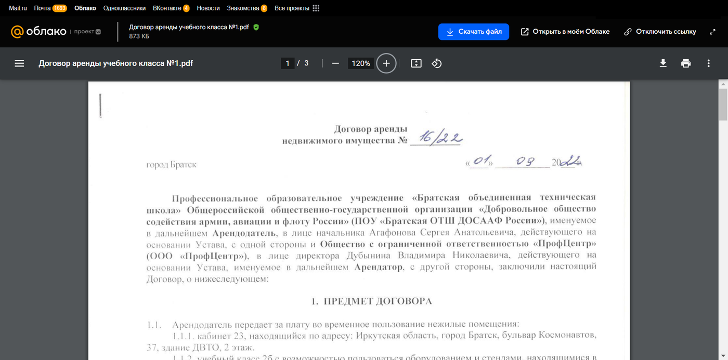Print the document
This screenshot has height=360, width=728.
click(x=686, y=63)
